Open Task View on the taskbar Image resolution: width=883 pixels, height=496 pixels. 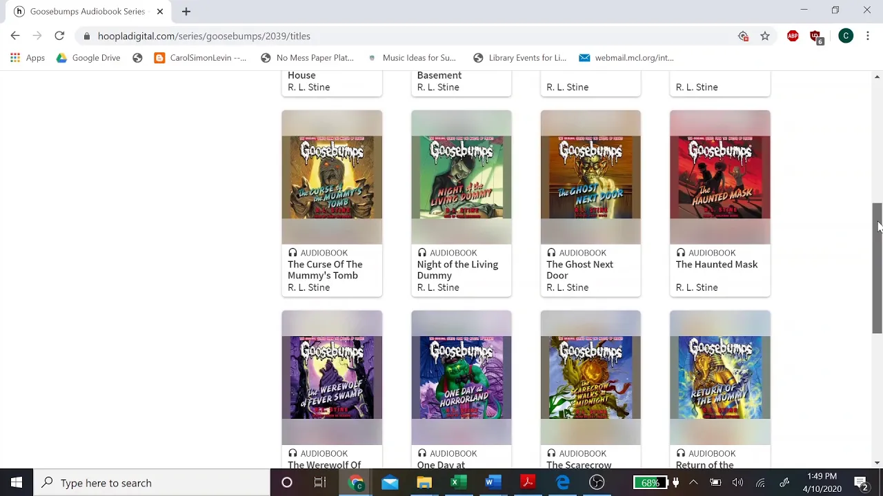(x=320, y=483)
